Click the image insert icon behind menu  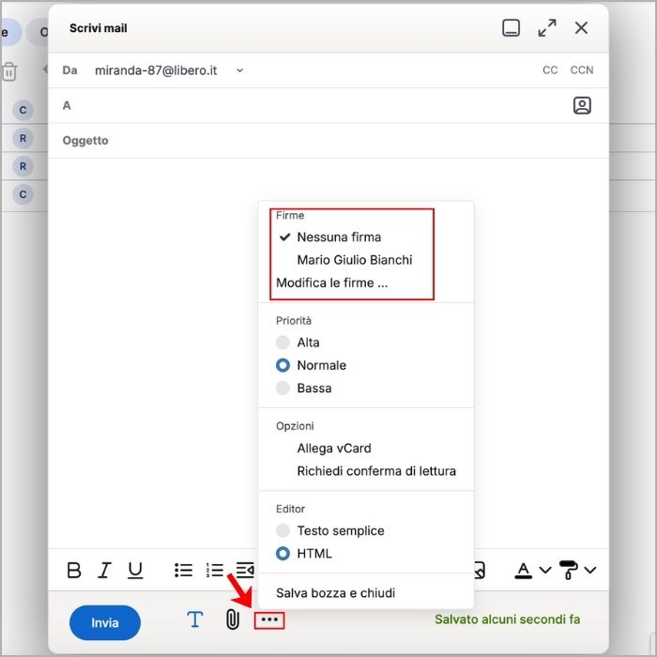pyautogui.click(x=480, y=570)
